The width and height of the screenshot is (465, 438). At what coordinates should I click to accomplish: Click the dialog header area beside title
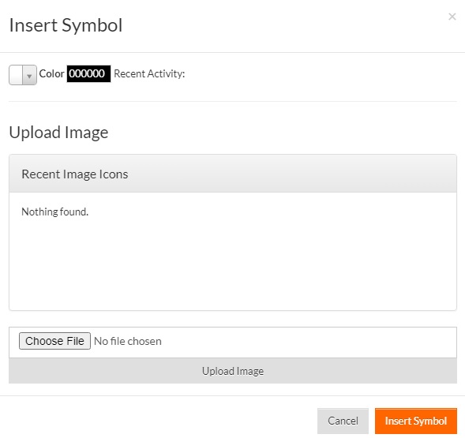coord(282,26)
